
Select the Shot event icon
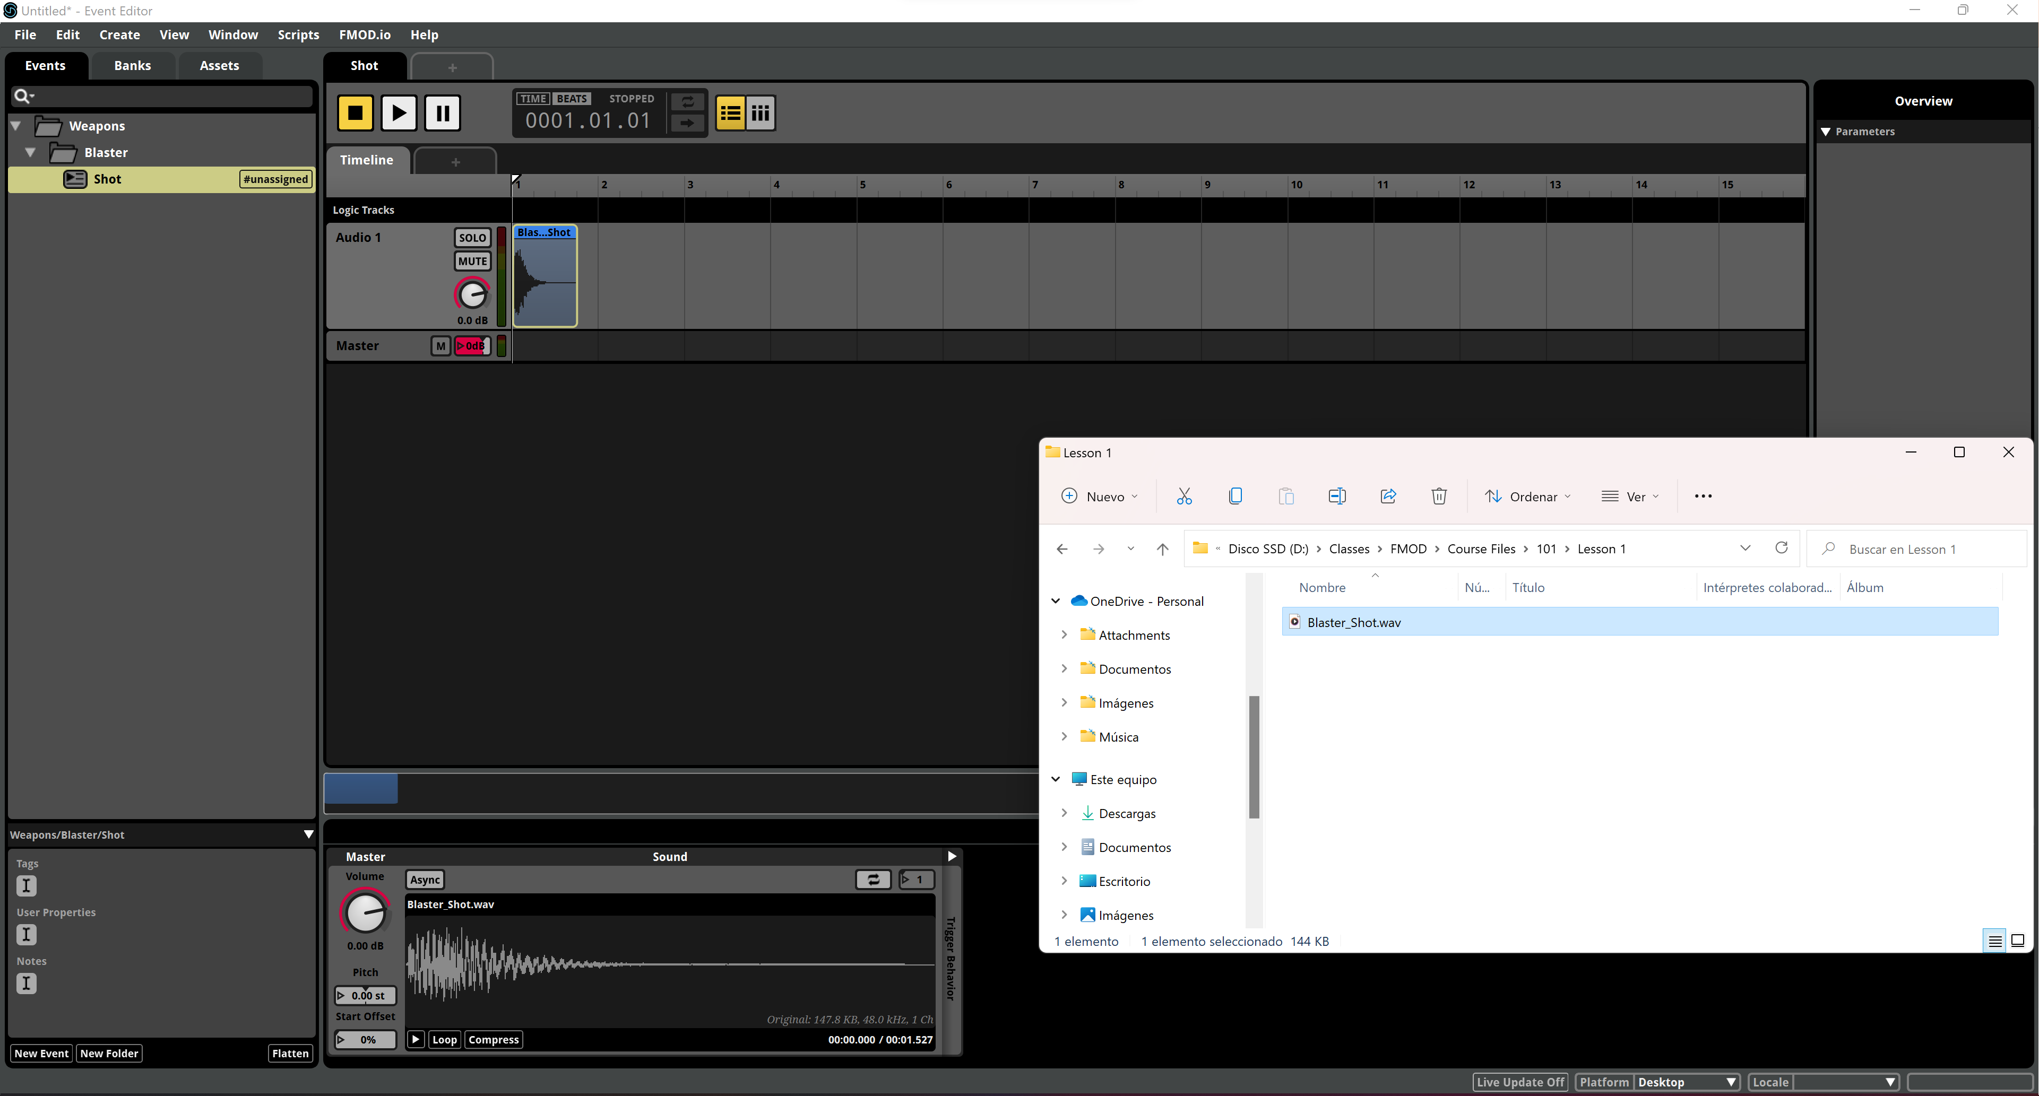[x=75, y=179]
